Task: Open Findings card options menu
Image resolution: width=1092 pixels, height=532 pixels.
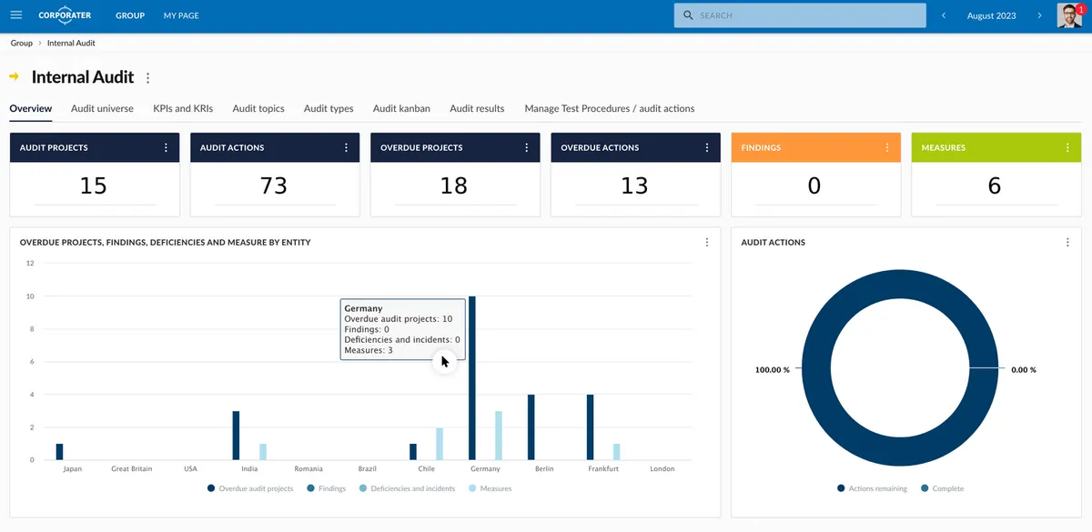Action: click(887, 147)
